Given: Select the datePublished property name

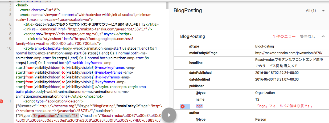Looking at the screenshot, I should (200, 73).
